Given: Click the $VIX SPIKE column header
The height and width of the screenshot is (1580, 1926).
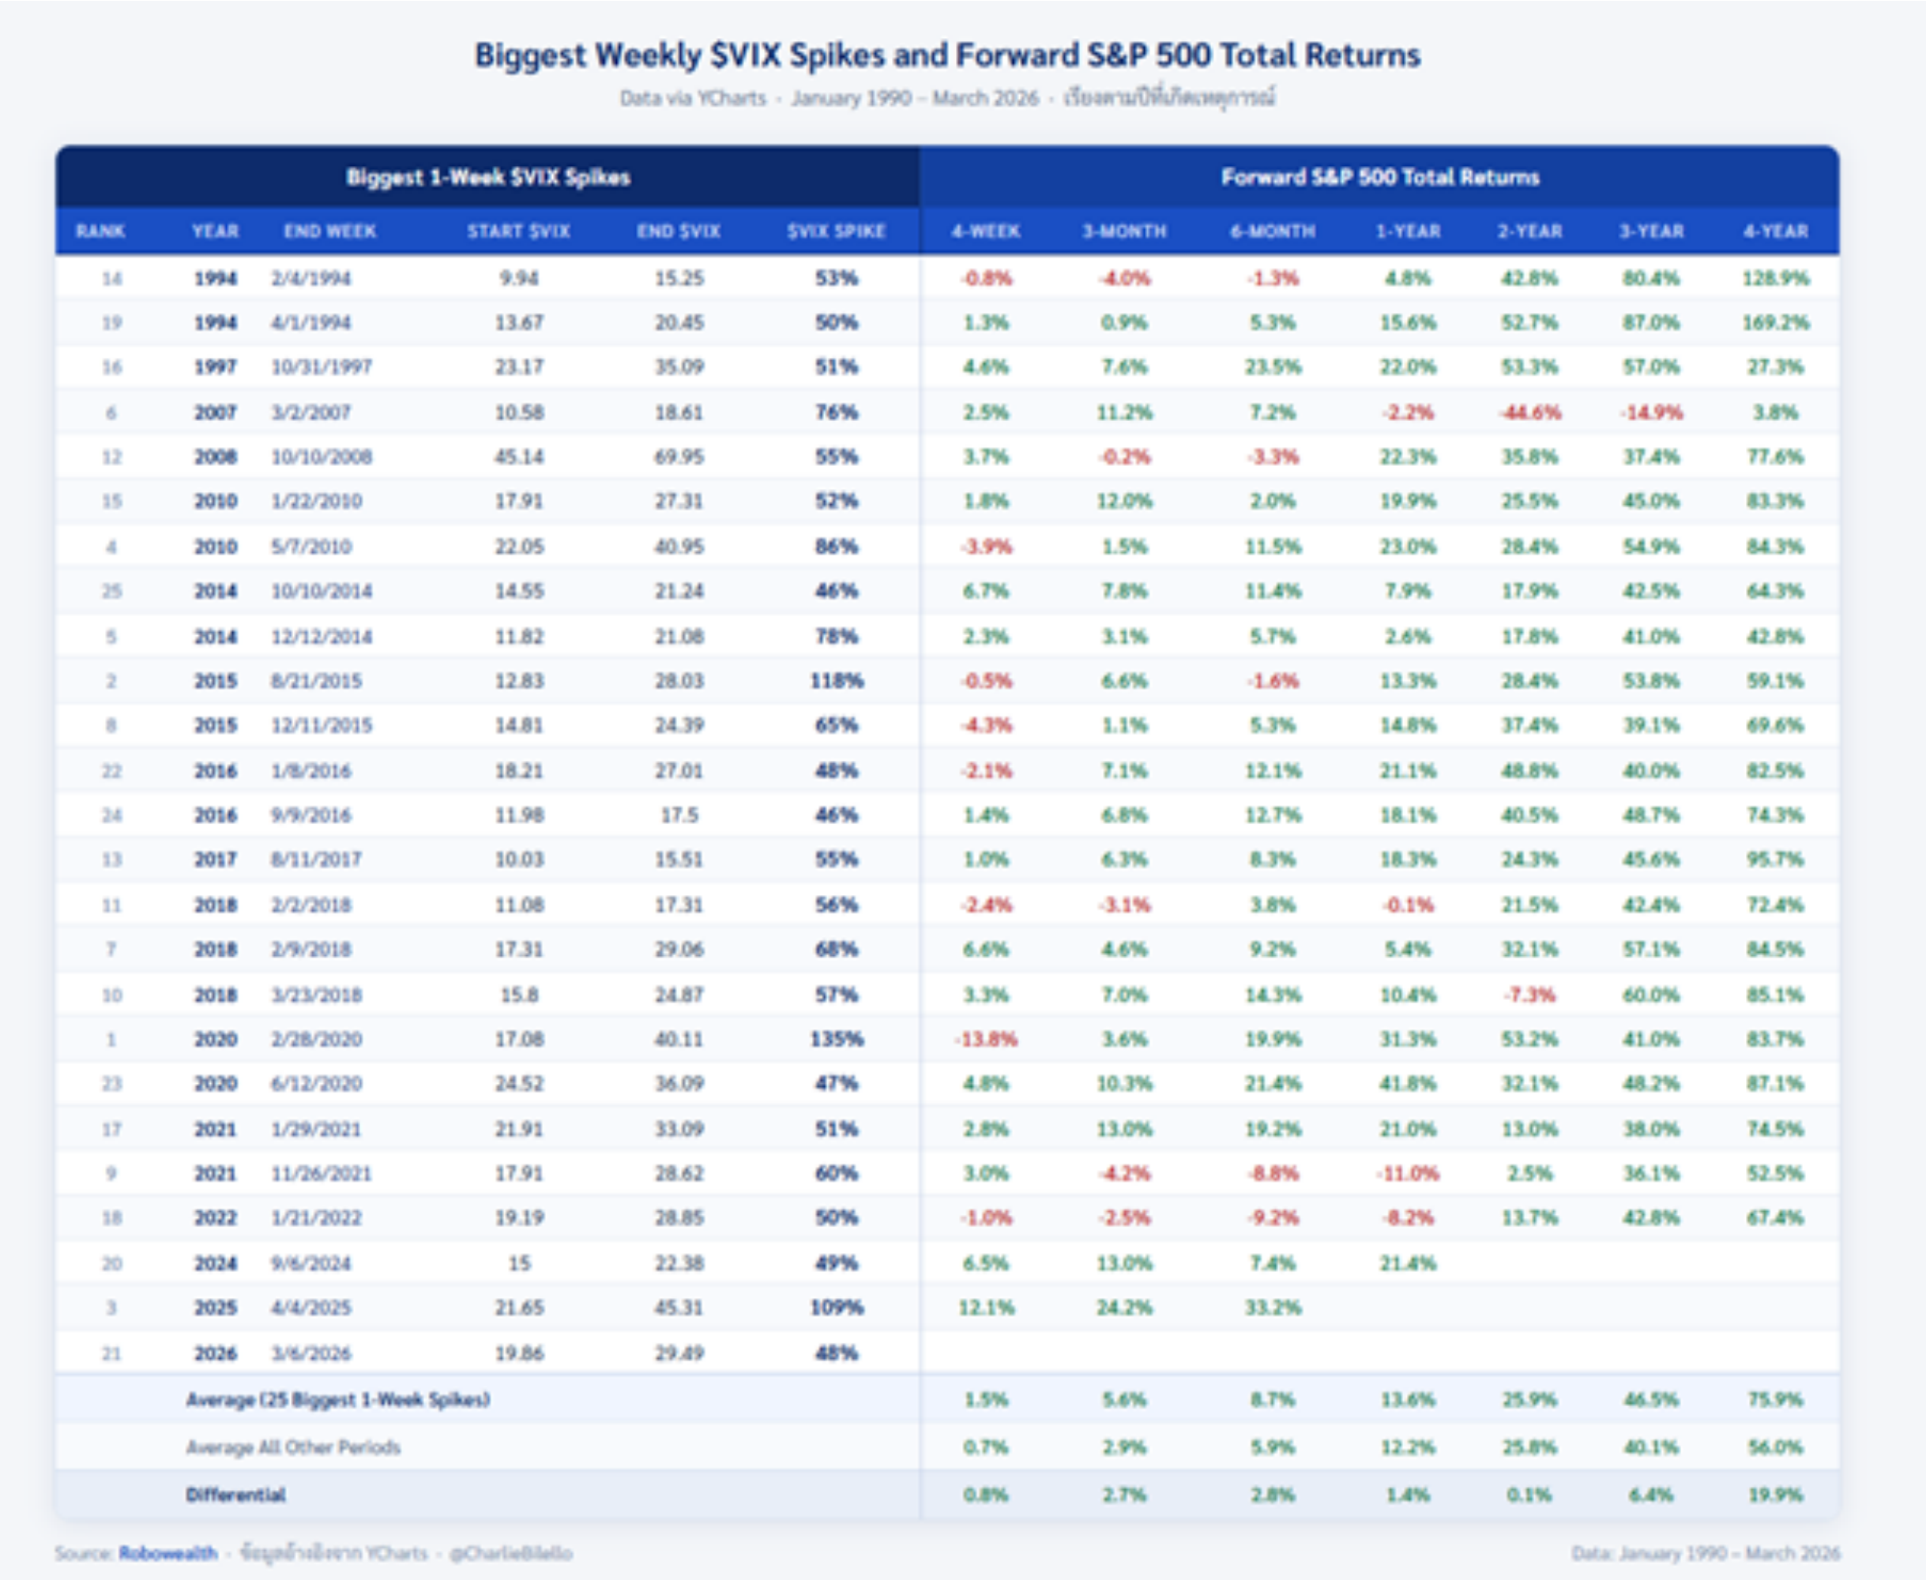Looking at the screenshot, I should [x=836, y=231].
